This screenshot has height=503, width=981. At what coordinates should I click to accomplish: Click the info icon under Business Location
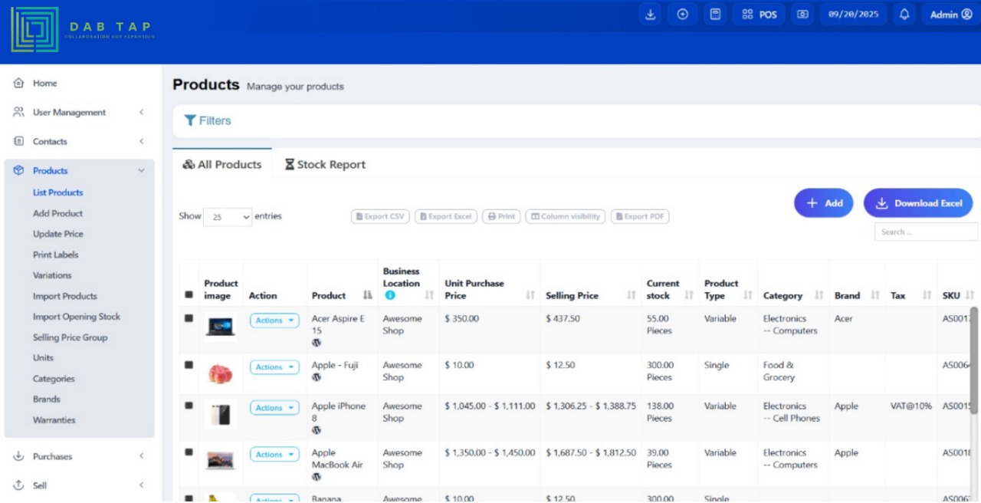(389, 295)
